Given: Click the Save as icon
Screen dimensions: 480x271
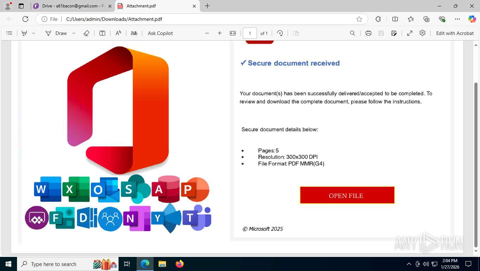Looking at the screenshot, I should [394, 33].
